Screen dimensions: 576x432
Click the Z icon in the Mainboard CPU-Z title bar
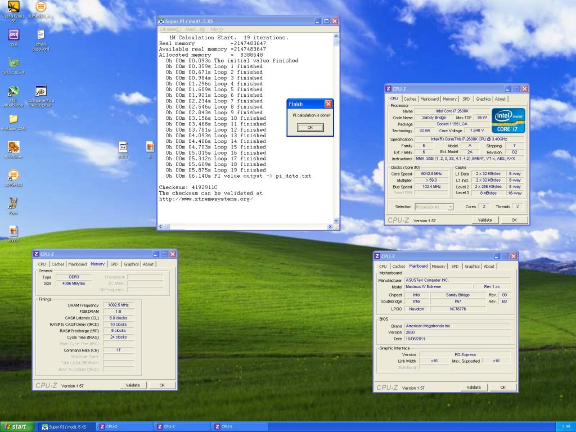coord(377,256)
